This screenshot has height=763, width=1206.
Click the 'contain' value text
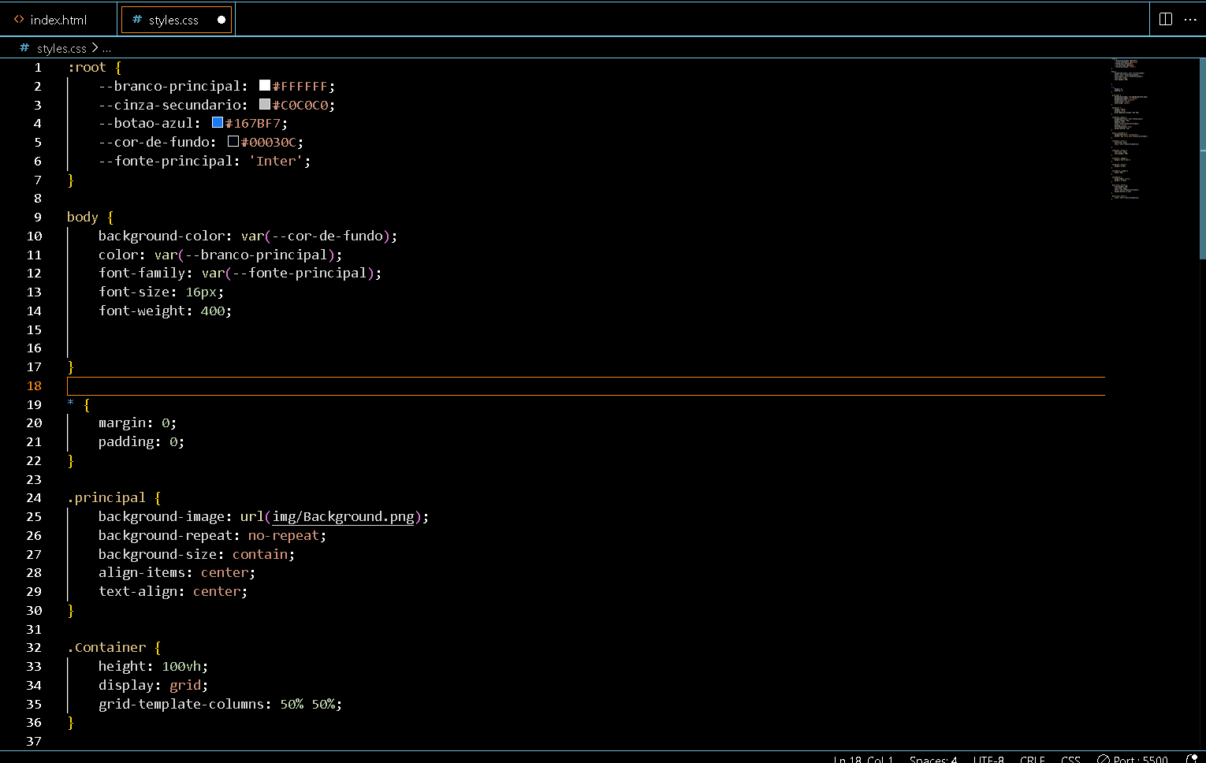[260, 554]
